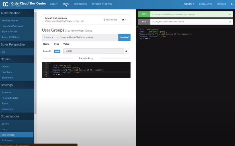Open the DOCS menu item
Screen dimensions: 235x146
point(66,4)
